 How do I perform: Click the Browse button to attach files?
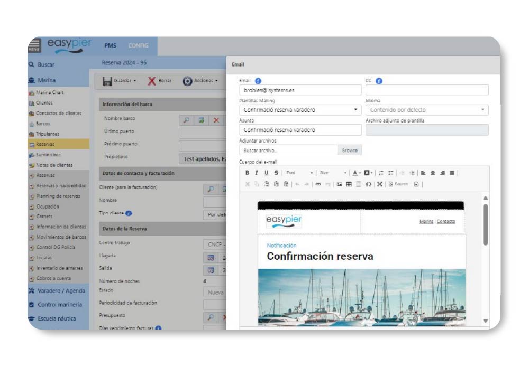tap(349, 150)
